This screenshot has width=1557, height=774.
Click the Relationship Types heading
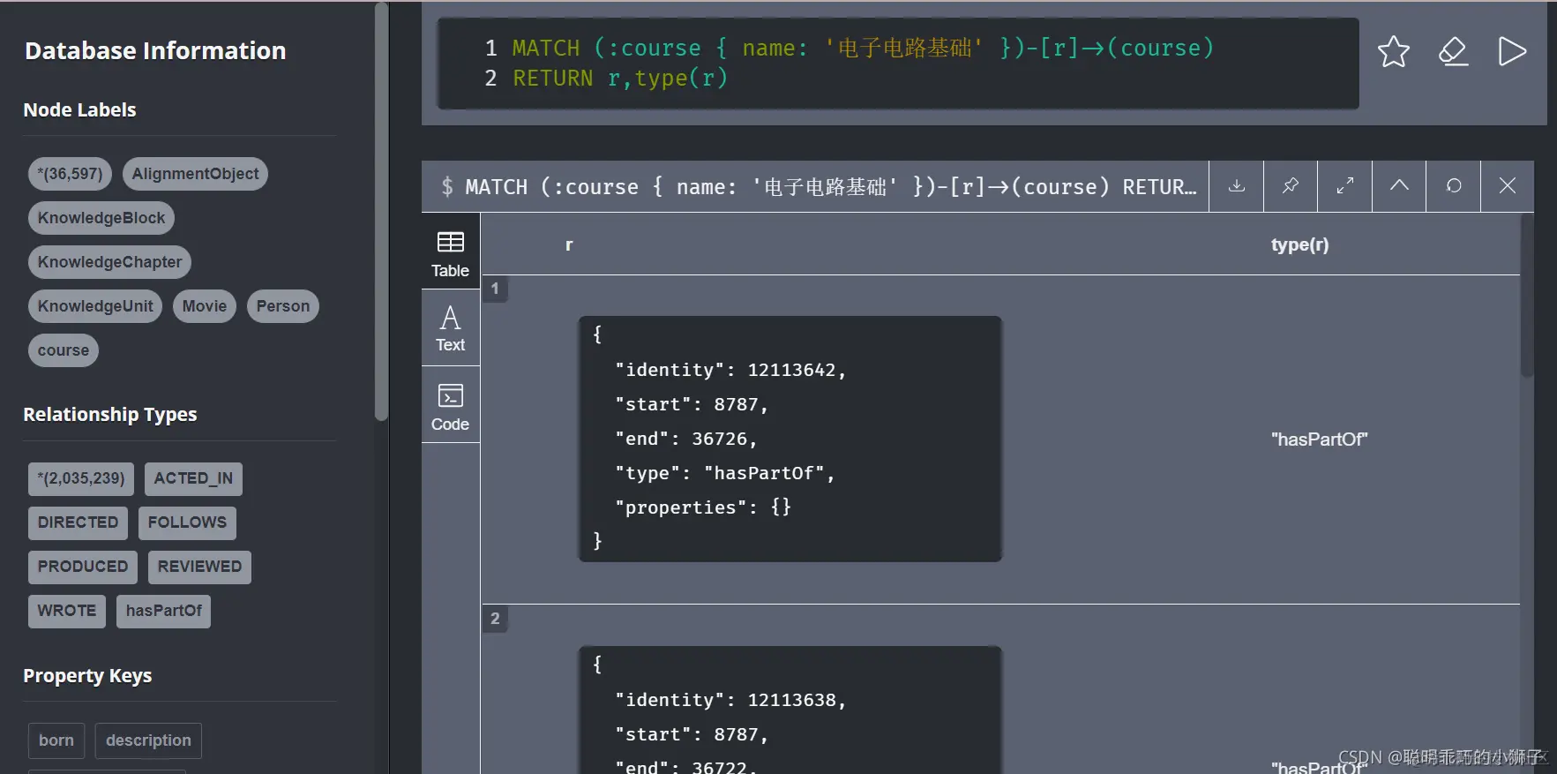[110, 415]
